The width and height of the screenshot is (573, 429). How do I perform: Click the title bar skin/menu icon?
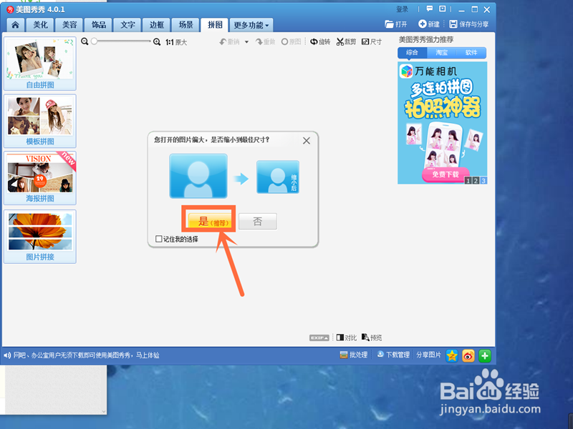[x=442, y=9]
